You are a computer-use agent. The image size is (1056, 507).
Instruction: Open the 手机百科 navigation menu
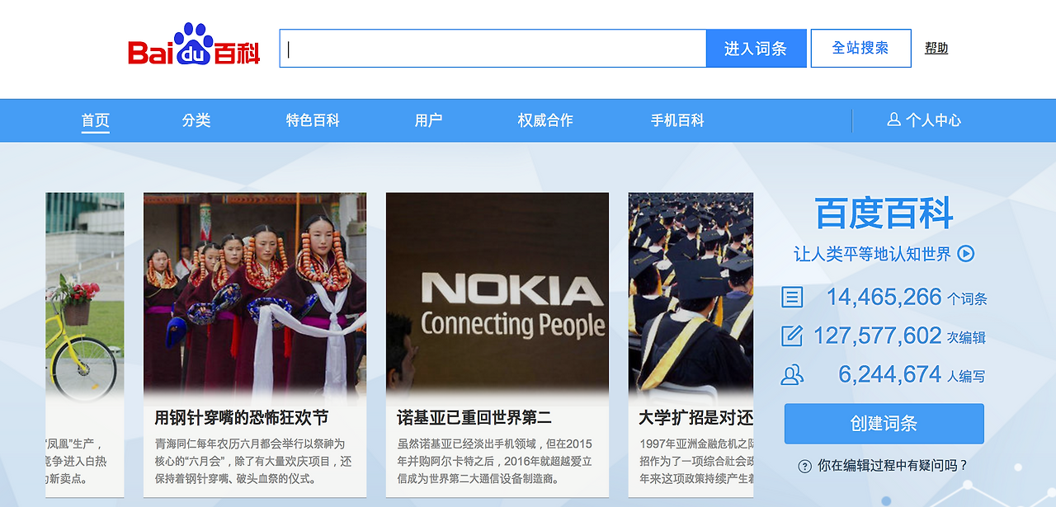677,120
